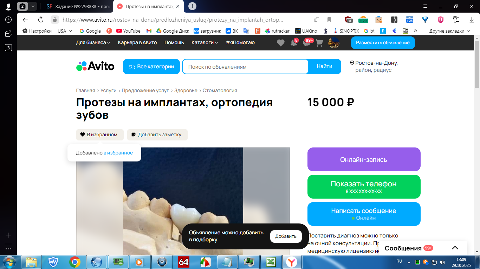Viewport: 480px width, 269px height.
Task: Click 'Добавить' in collection popup
Action: click(x=286, y=236)
